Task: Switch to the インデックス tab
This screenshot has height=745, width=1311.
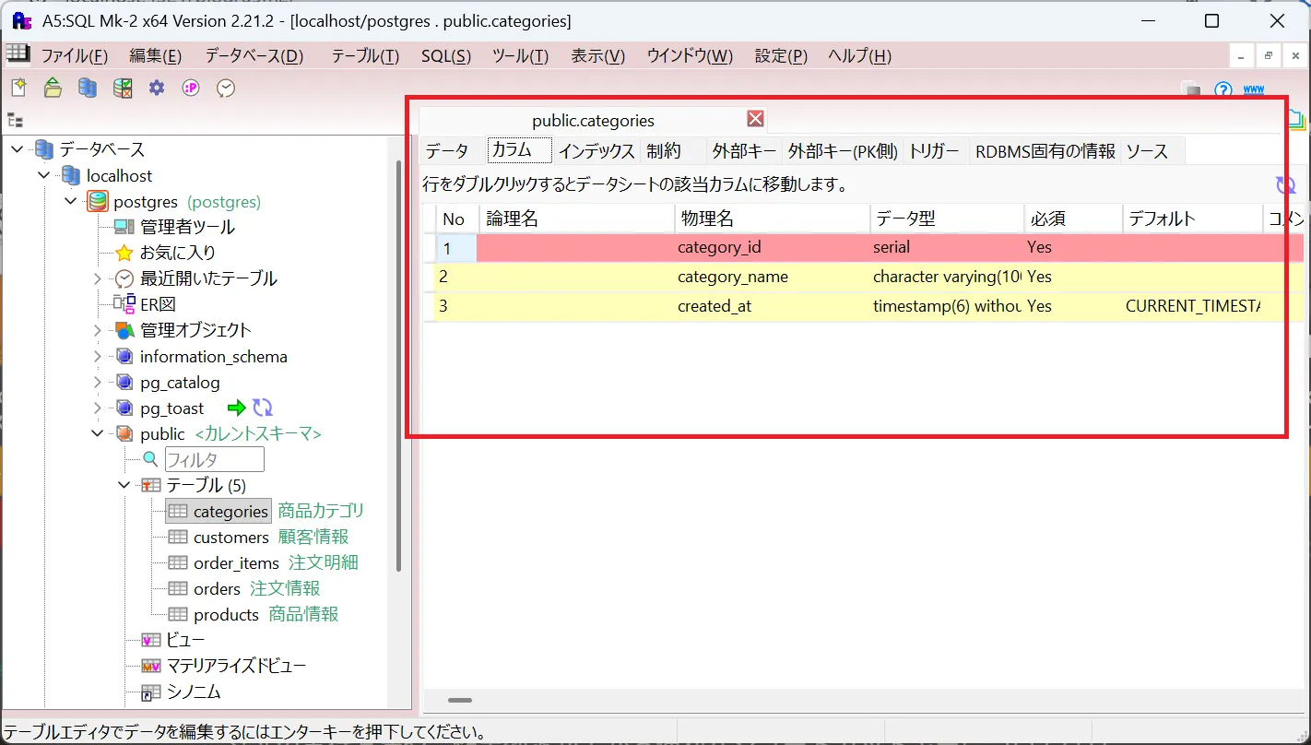Action: [596, 151]
